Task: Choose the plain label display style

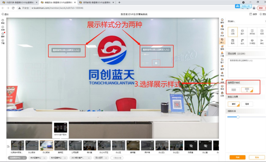Action: click(x=234, y=90)
